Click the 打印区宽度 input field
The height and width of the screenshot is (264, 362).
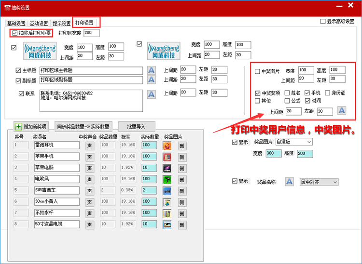point(91,33)
